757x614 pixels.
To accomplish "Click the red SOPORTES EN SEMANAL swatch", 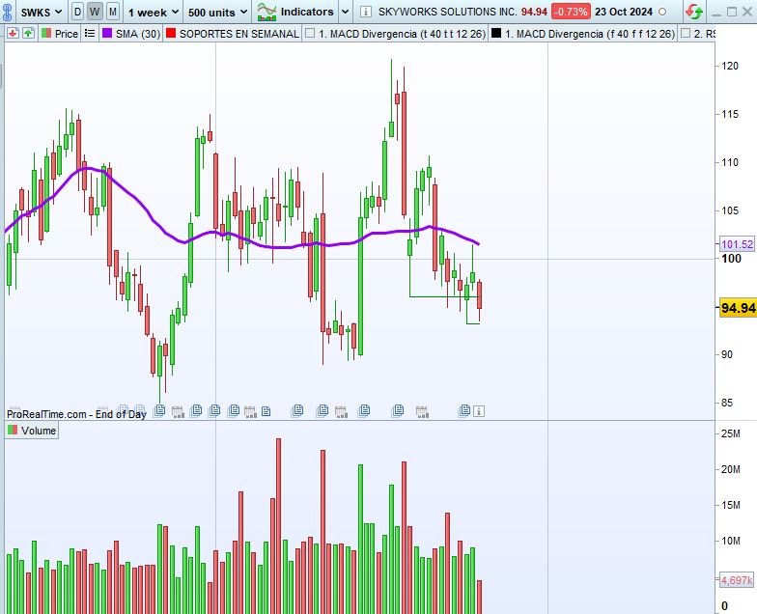I will click(x=170, y=33).
